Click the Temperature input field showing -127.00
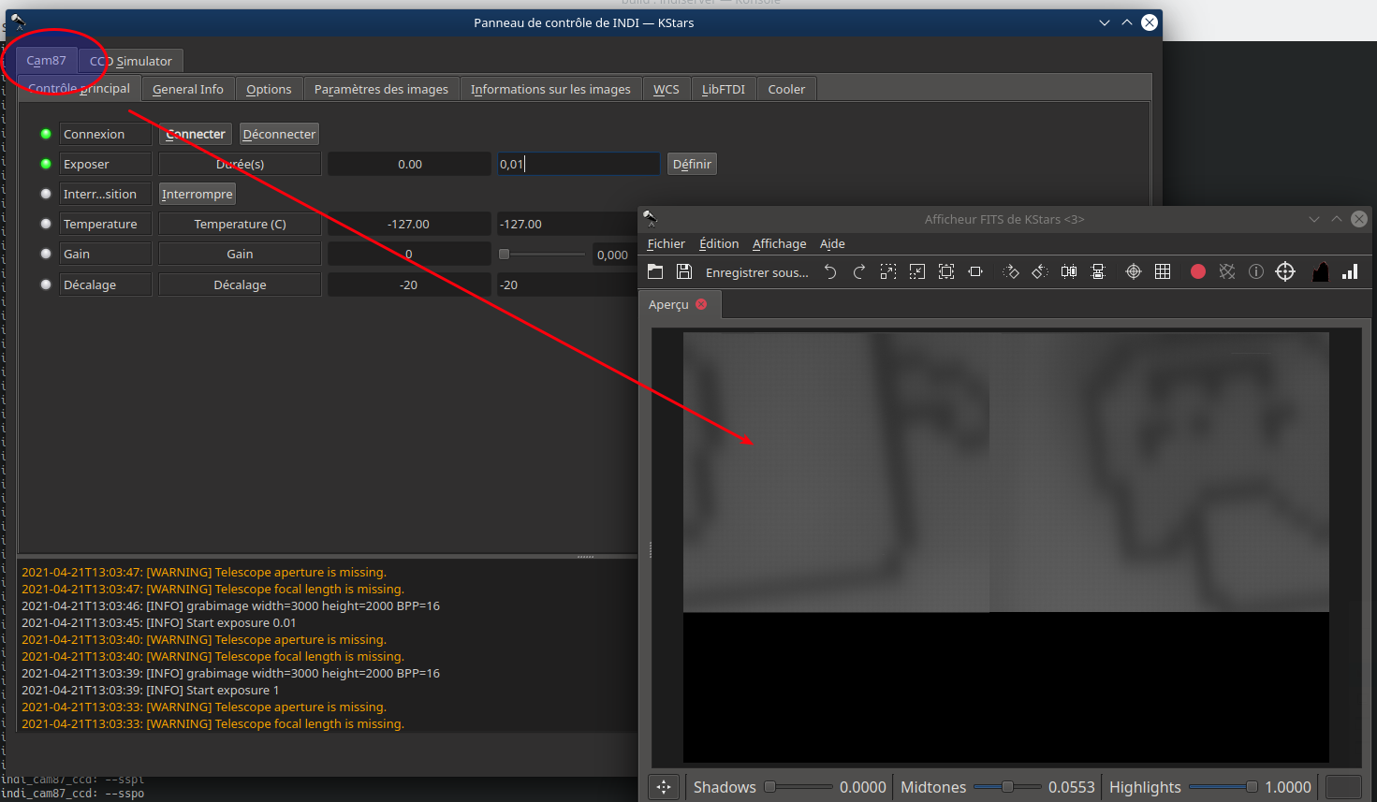This screenshot has width=1377, height=802. tap(567, 224)
